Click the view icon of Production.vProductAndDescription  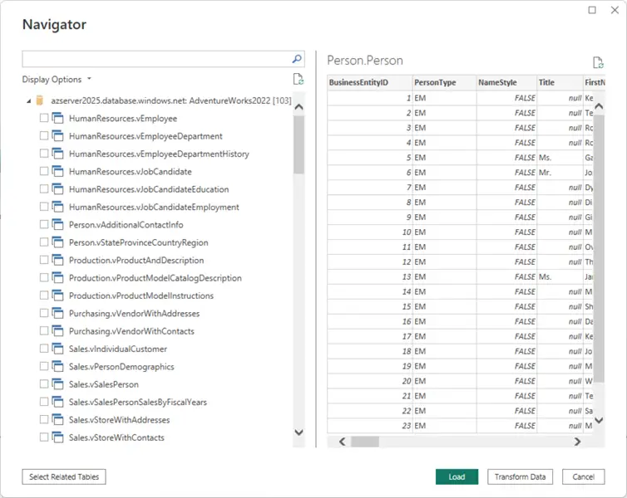point(57,260)
